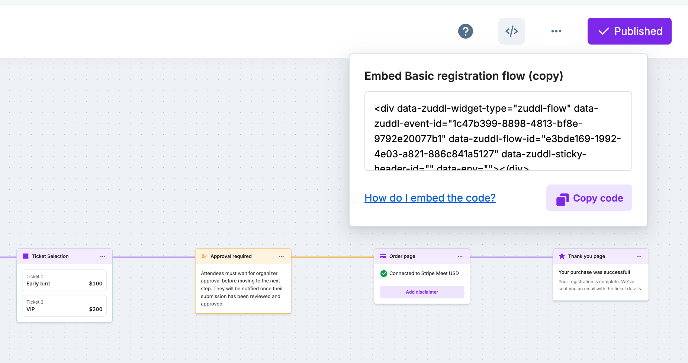Click the copy icon in Copy code
This screenshot has height=363, width=688.
pos(562,199)
